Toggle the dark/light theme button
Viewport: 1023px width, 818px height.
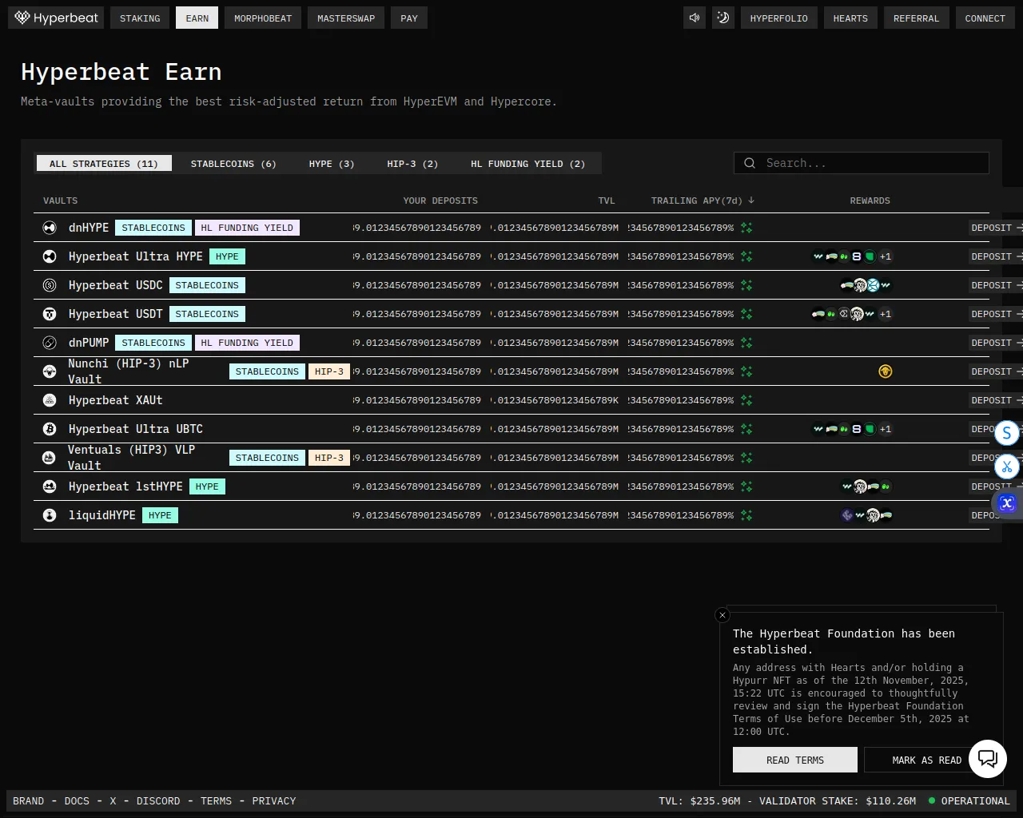723,18
